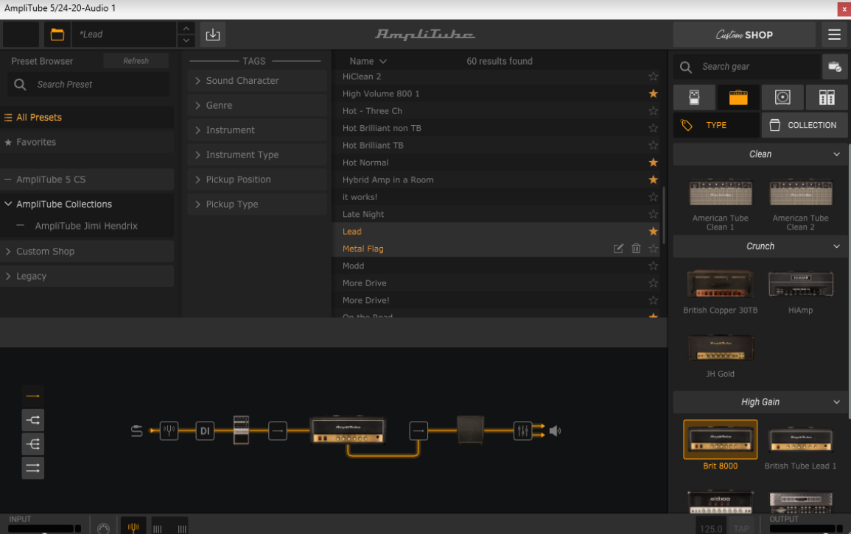Image resolution: width=851 pixels, height=534 pixels.
Task: Choose the Brit 8000 amp thumbnail
Action: tap(720, 439)
